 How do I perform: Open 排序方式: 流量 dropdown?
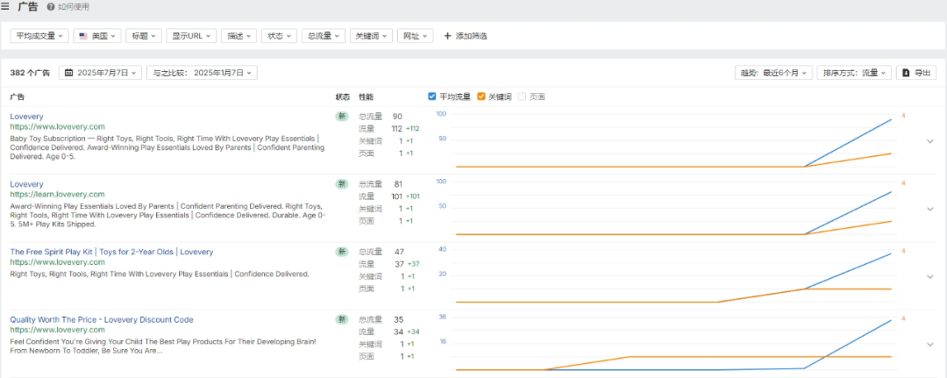854,73
